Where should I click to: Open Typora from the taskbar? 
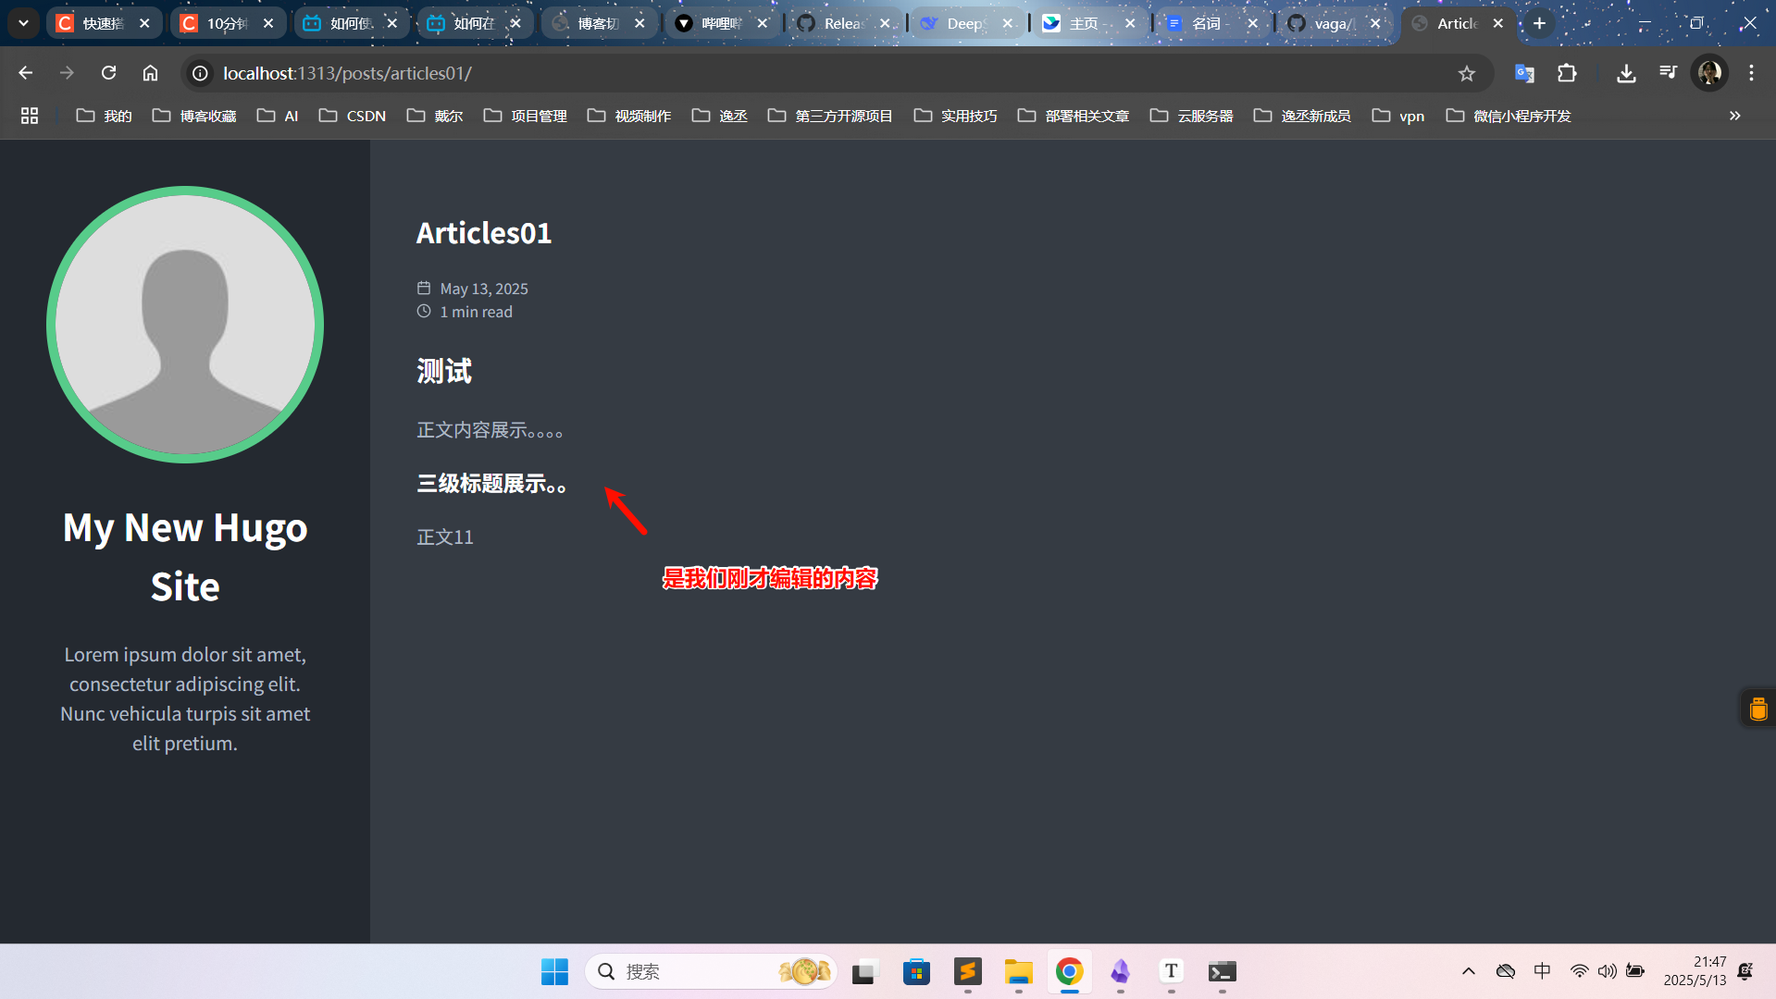1171,971
